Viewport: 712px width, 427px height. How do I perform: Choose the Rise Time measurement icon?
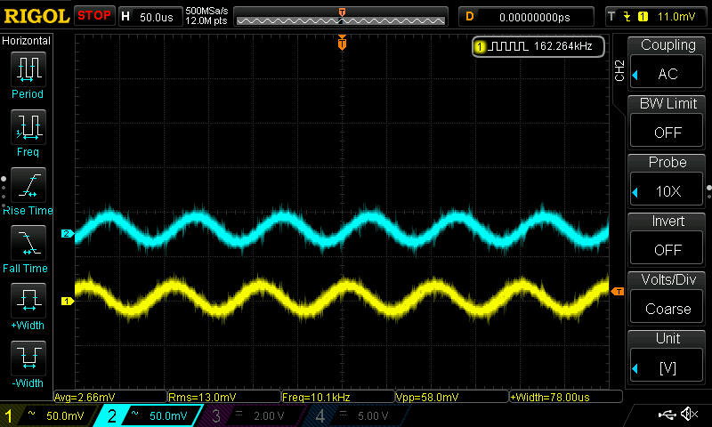coord(28,187)
